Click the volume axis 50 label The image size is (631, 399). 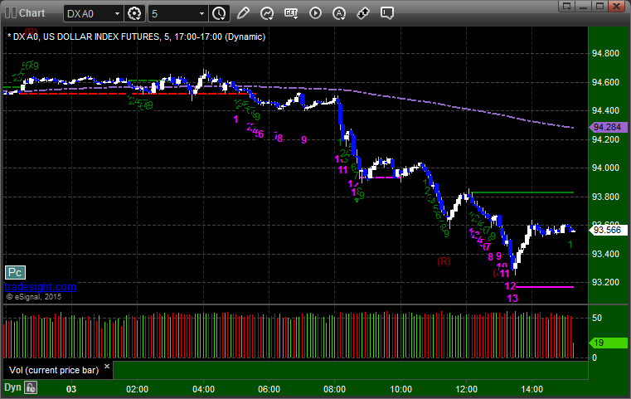pos(597,318)
